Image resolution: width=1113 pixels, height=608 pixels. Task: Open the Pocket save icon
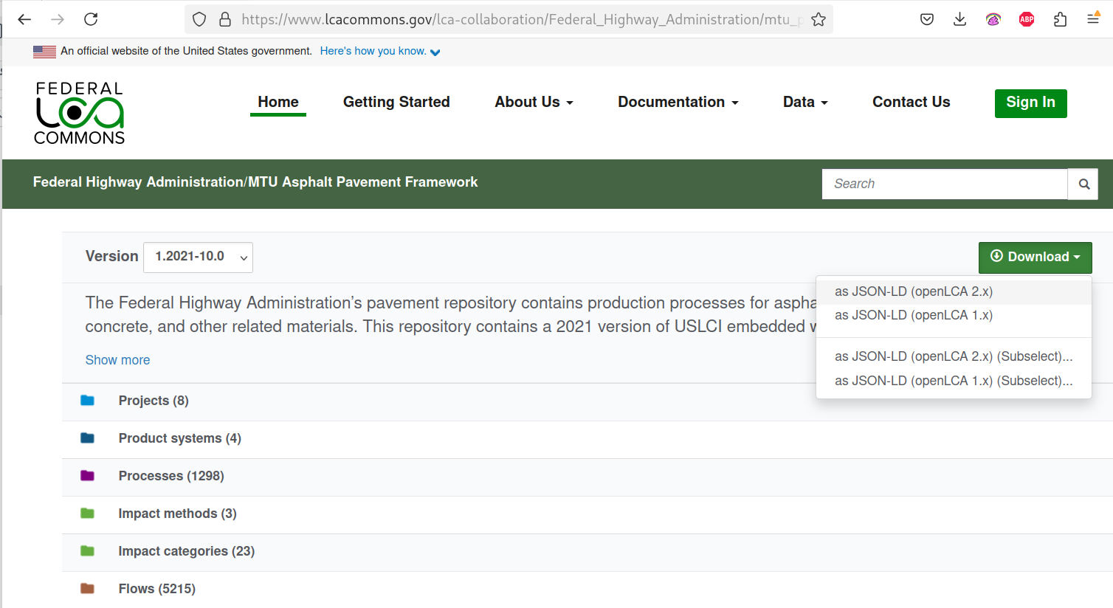tap(927, 19)
